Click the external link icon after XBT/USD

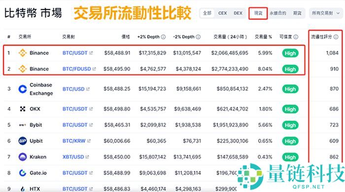(87, 157)
